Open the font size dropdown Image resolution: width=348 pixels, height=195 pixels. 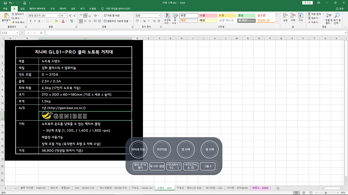coord(66,16)
